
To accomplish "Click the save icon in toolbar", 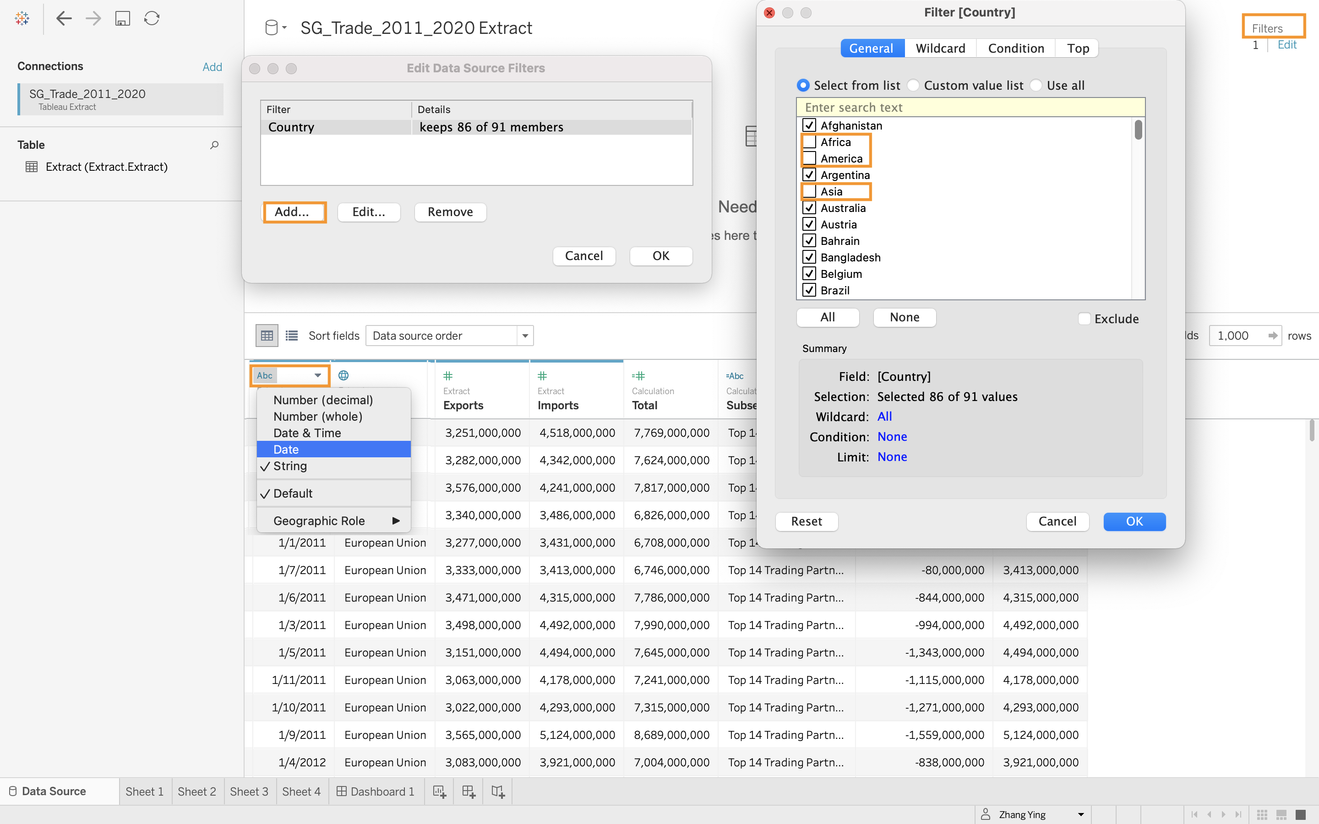I will pyautogui.click(x=122, y=18).
